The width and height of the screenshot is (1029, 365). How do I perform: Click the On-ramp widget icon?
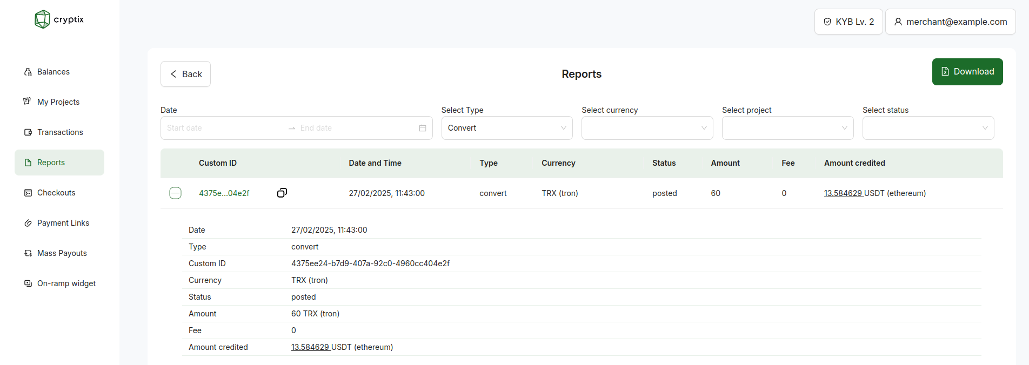pos(28,283)
